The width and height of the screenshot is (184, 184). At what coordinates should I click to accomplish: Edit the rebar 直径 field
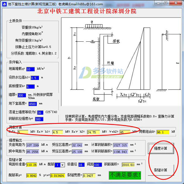coord(82,165)
